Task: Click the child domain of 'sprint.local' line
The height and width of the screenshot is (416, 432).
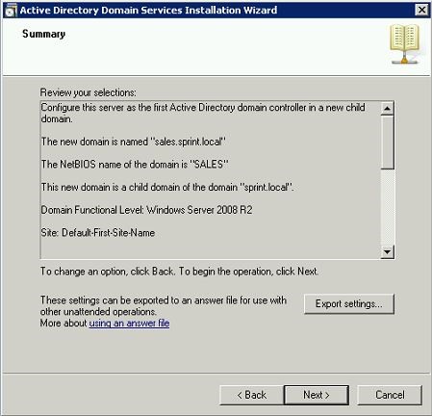Action: (x=167, y=187)
